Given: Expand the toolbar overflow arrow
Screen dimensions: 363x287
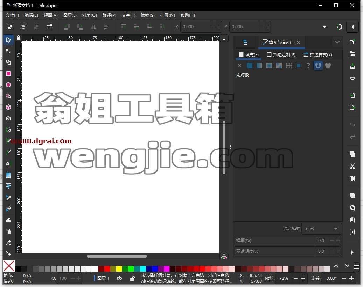Looking at the screenshot, I should [x=324, y=27].
